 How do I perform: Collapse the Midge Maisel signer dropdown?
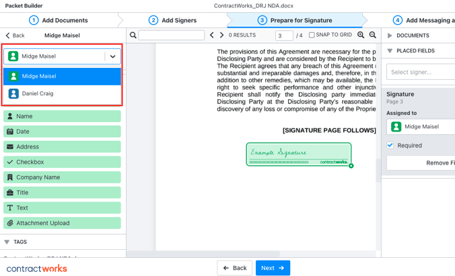pos(112,56)
